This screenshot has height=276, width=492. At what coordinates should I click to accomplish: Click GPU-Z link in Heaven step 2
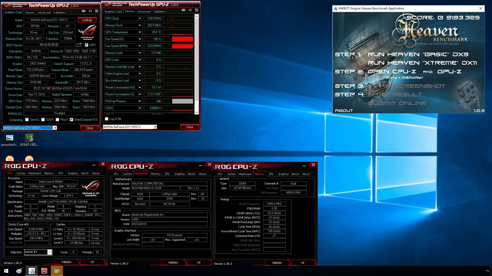point(449,72)
